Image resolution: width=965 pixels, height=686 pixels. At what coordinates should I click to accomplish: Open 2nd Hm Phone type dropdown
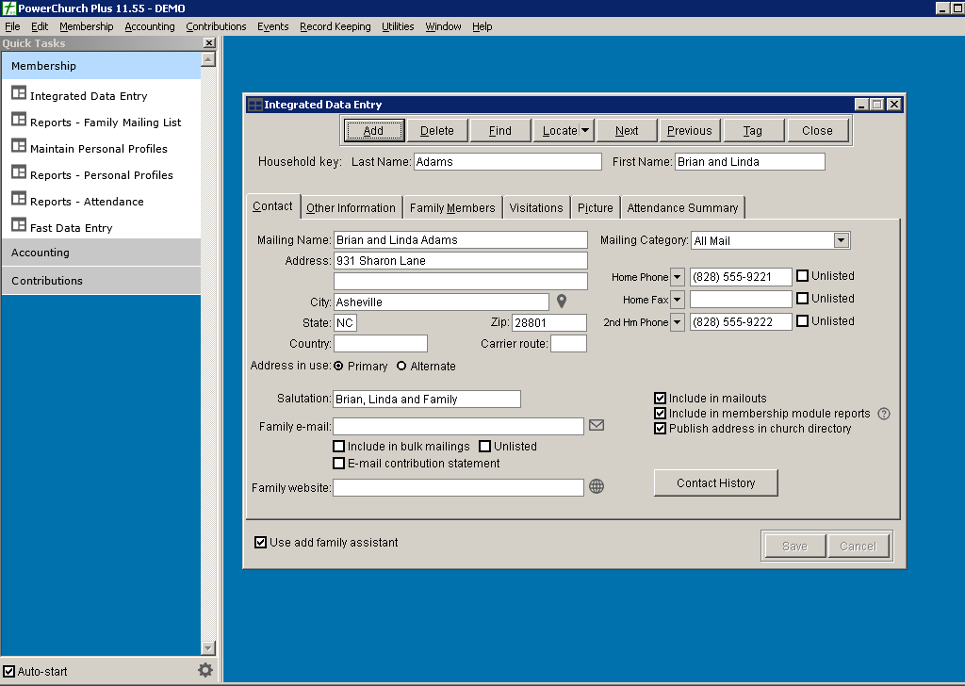[677, 321]
